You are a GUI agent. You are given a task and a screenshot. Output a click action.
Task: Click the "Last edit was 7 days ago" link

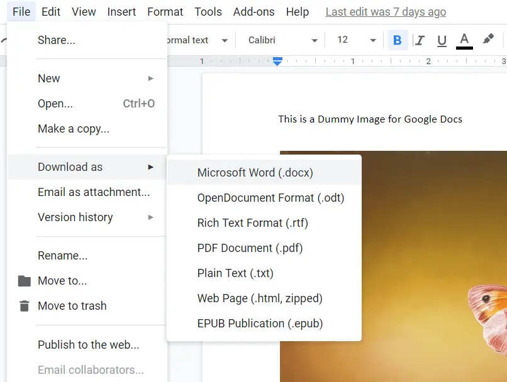tap(386, 11)
